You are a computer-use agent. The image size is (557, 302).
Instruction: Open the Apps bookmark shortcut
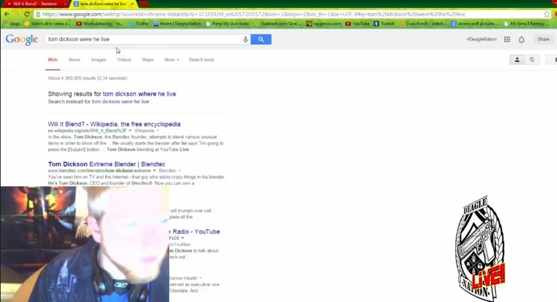12,23
